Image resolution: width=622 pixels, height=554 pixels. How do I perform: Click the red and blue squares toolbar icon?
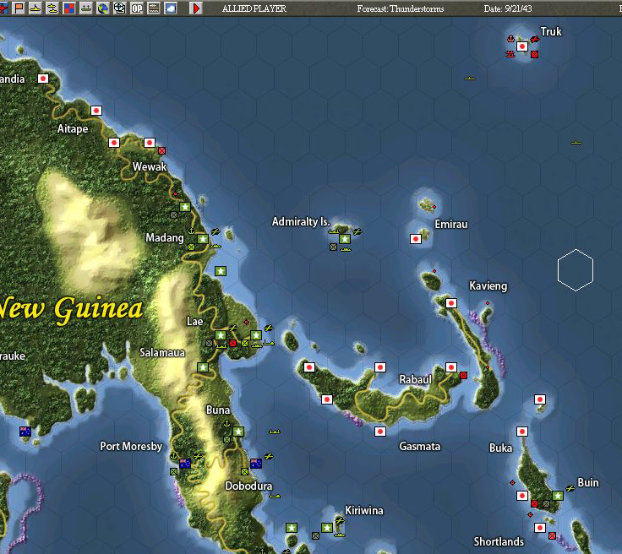69,8
